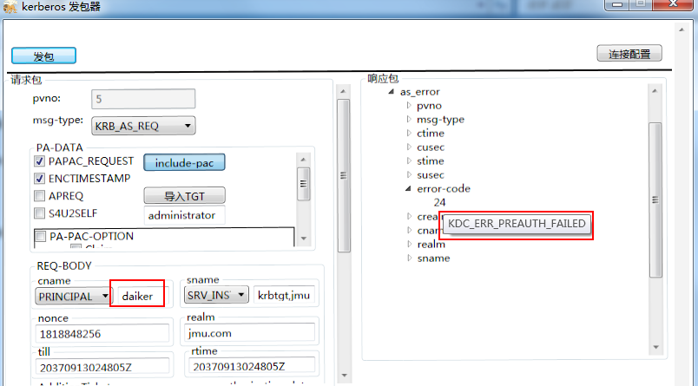
Task: Collapse the error-code node
Action: 408,188
